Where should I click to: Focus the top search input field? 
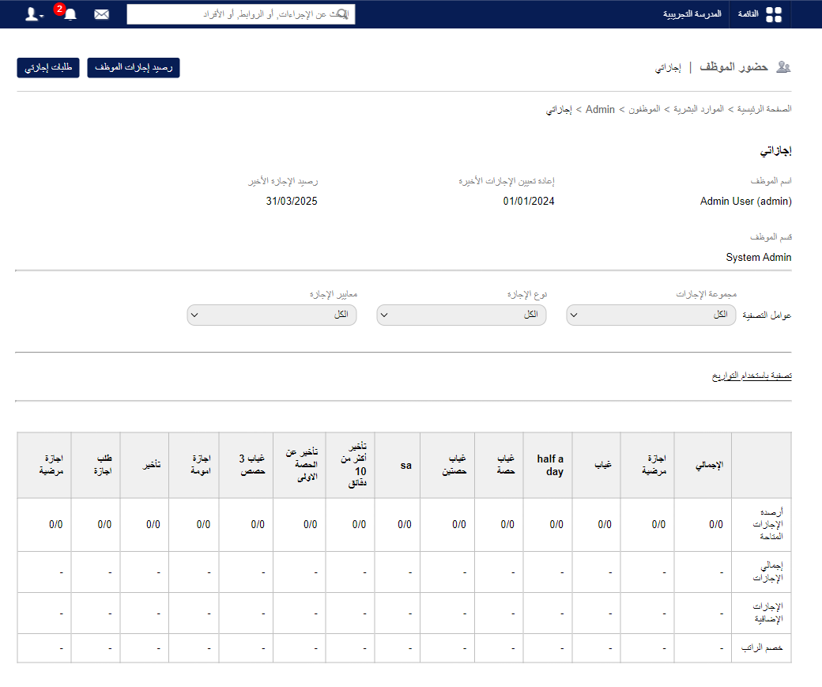[x=240, y=14]
